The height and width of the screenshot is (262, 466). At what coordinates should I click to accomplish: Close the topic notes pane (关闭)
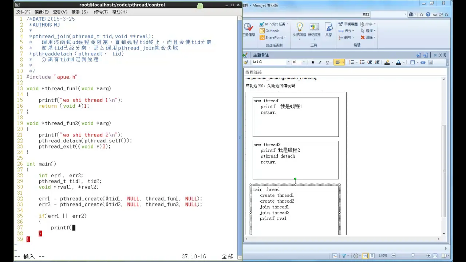click(439, 55)
